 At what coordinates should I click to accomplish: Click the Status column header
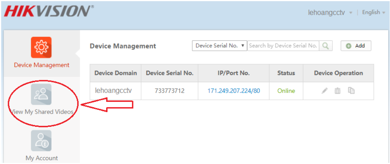coord(286,73)
